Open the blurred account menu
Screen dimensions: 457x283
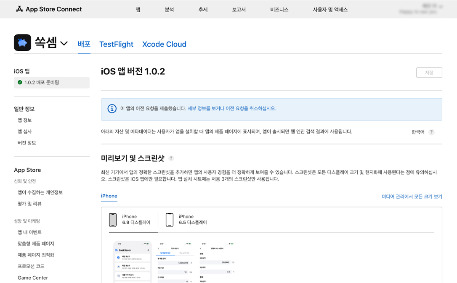[421, 9]
